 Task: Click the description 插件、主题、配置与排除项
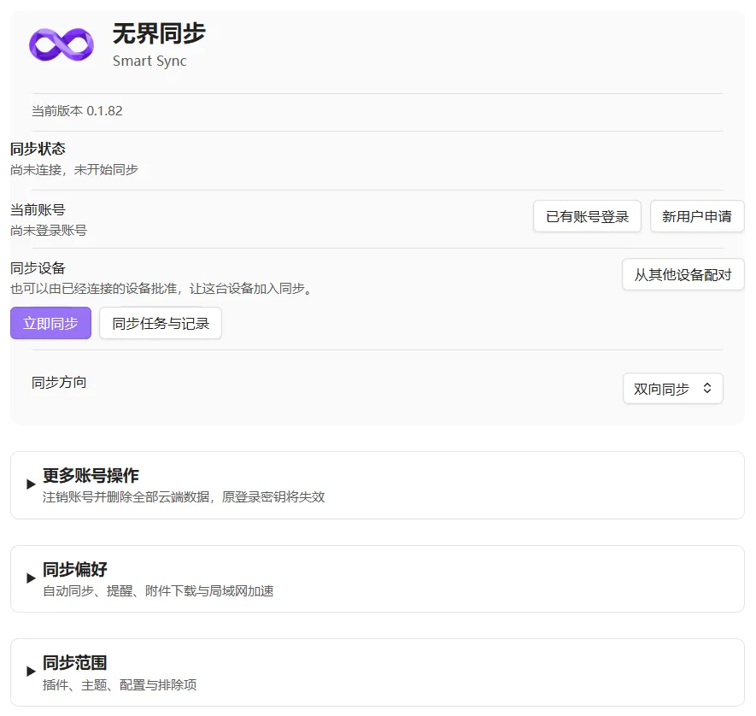(x=120, y=684)
